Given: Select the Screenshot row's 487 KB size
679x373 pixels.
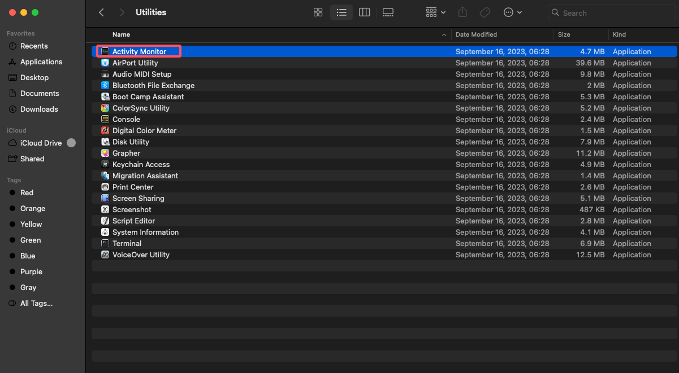Looking at the screenshot, I should (x=591, y=209).
